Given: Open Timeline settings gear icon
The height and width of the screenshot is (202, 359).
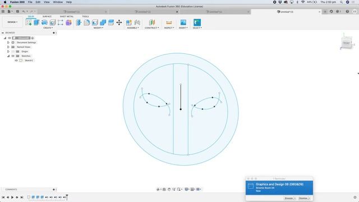Looking at the screenshot, I should coord(355,197).
